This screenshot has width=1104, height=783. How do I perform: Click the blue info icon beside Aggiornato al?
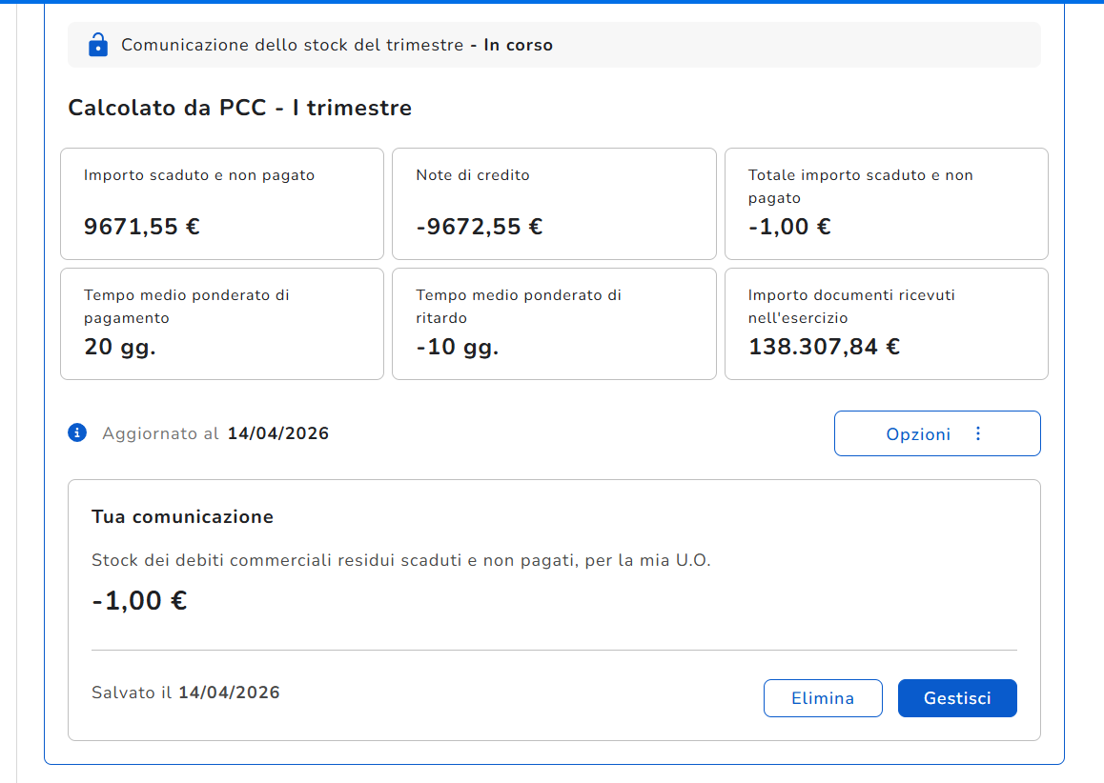(x=77, y=433)
